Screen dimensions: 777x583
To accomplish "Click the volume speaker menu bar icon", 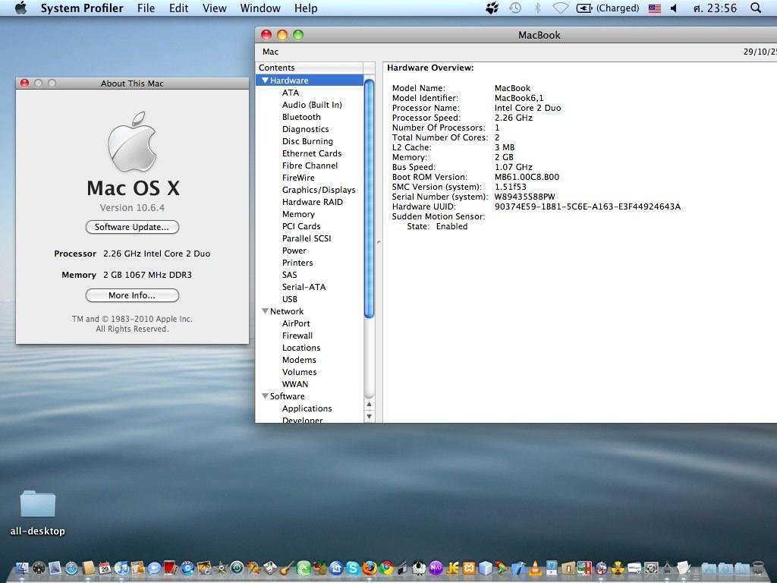I will pyautogui.click(x=674, y=8).
